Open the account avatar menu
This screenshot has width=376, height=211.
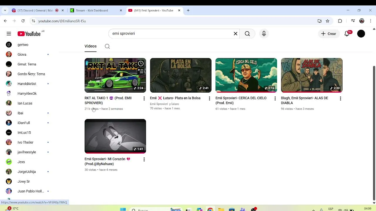(361, 34)
